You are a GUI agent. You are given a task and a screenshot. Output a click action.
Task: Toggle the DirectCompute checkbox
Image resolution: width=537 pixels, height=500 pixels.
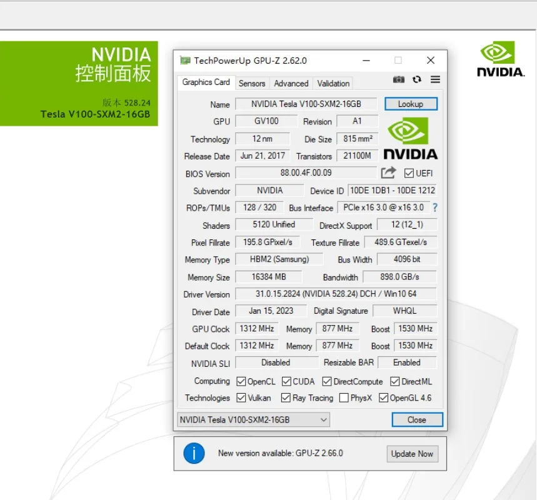327,381
